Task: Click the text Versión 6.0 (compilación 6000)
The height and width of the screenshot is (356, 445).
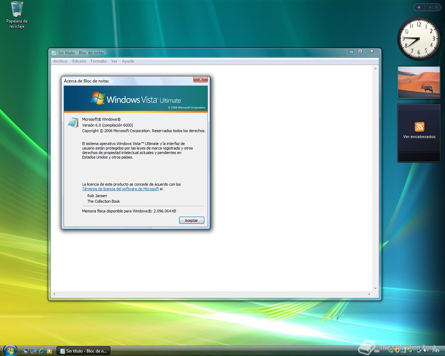Action: (x=107, y=125)
